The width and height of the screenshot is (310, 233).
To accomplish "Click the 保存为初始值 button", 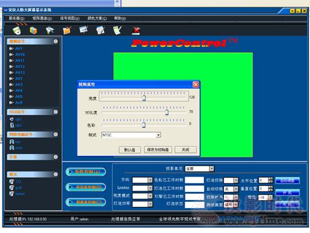I will click(158, 150).
